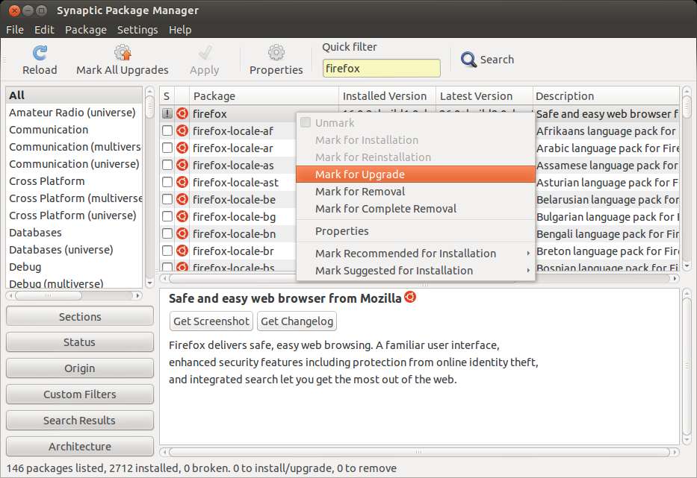This screenshot has height=478, width=697.
Task: Sort by the Latest Version column header
Action: point(484,96)
